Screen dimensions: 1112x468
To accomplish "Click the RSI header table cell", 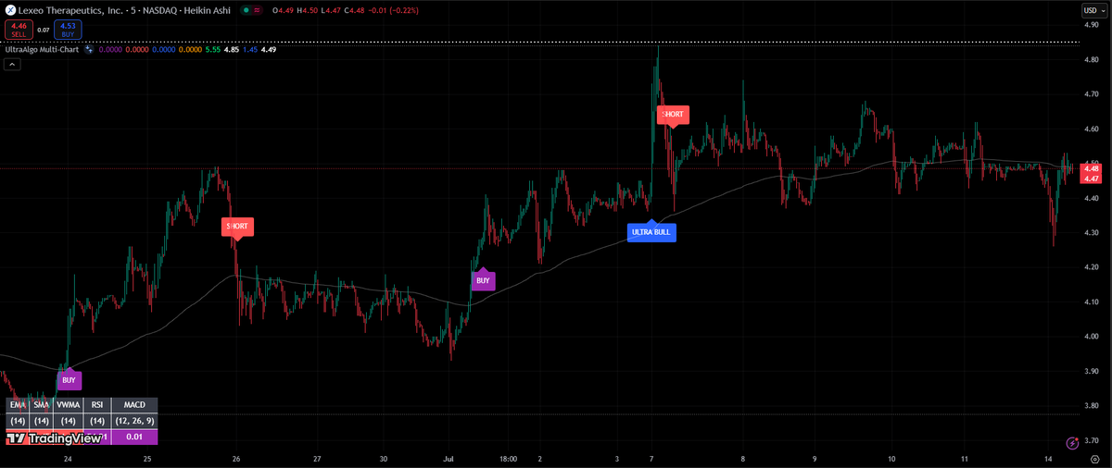I will [x=96, y=405].
